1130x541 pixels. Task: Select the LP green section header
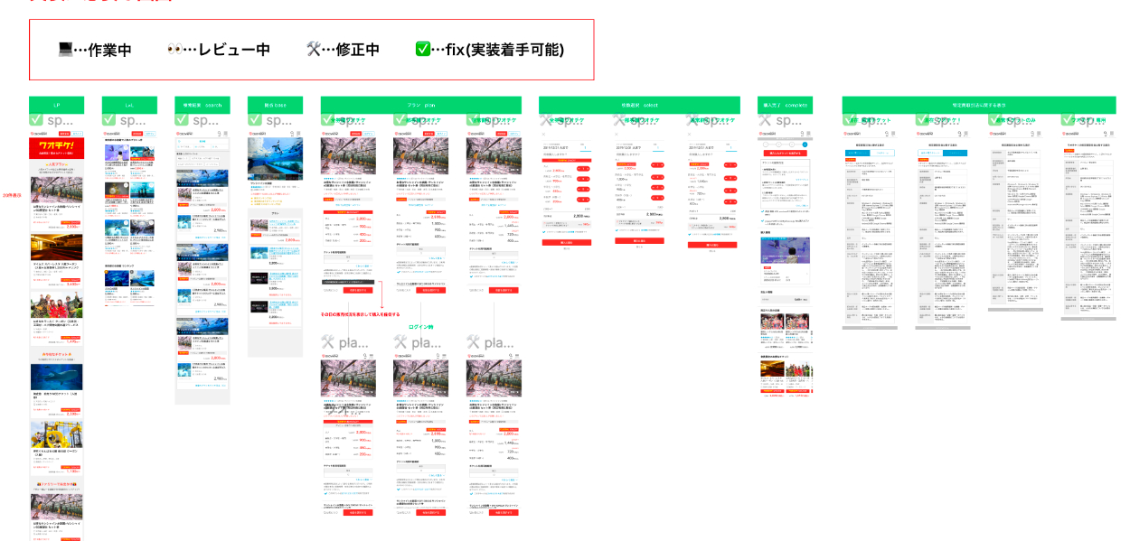56,105
